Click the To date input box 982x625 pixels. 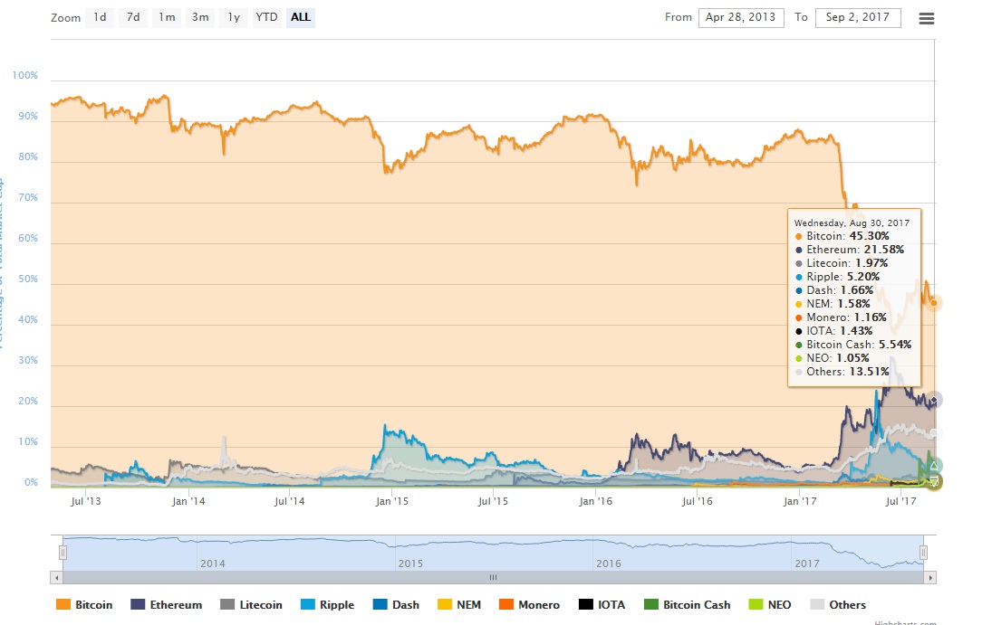pyautogui.click(x=858, y=17)
